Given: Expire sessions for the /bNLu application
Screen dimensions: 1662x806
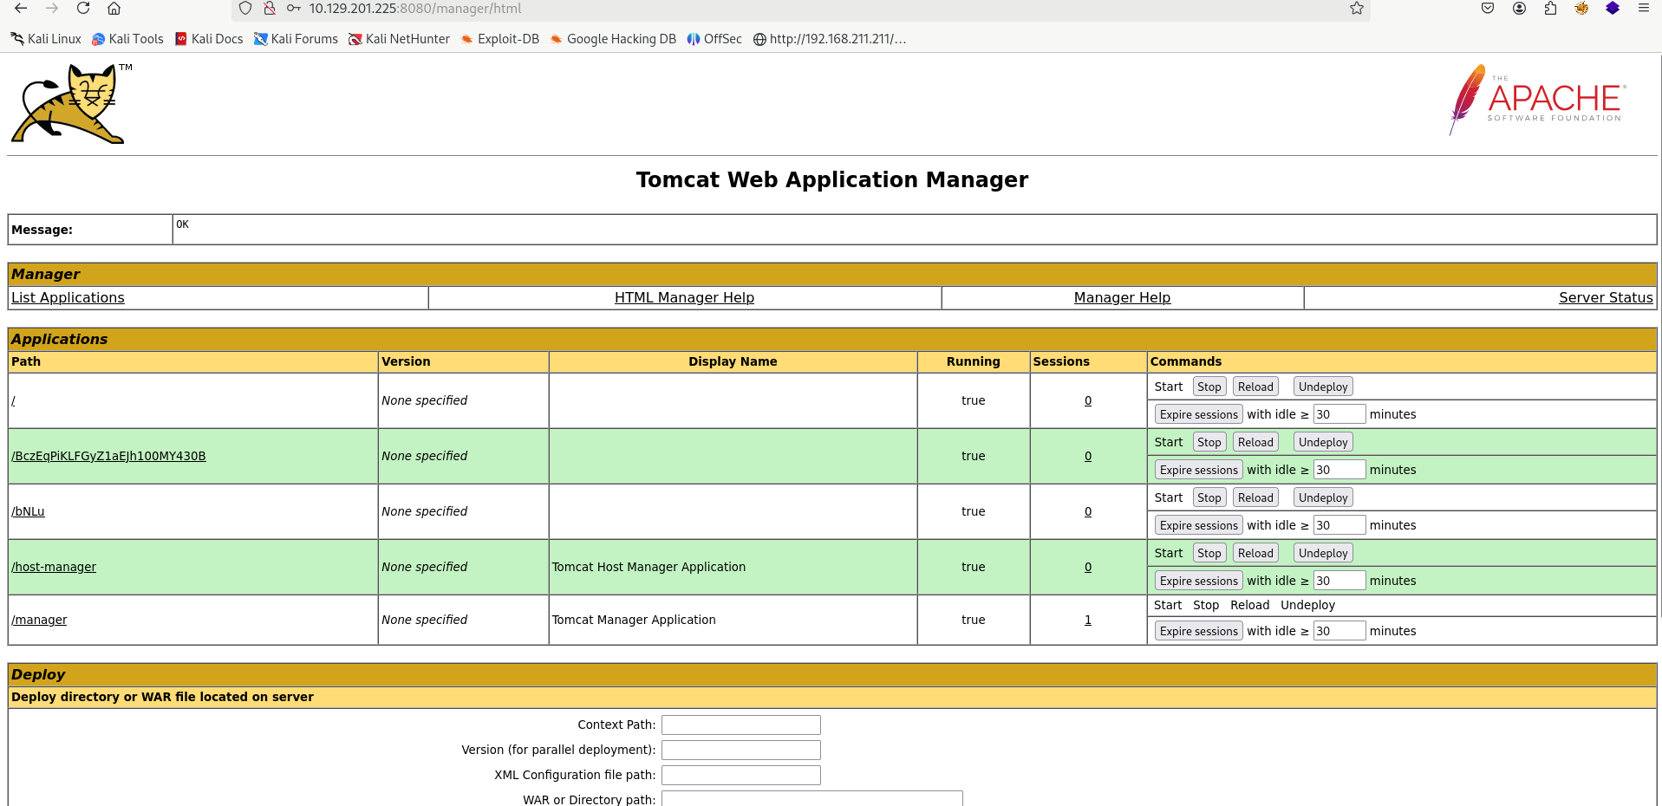Looking at the screenshot, I should [1199, 525].
